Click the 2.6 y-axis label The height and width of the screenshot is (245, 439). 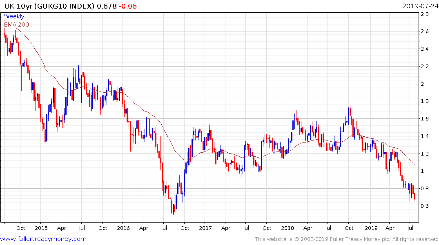[425, 31]
